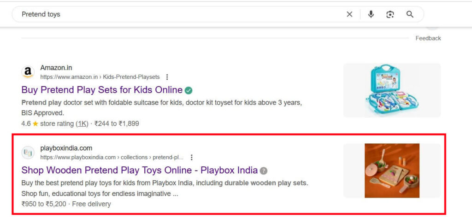Open three-dot menu for Amazon result
The height and width of the screenshot is (217, 472).
click(x=167, y=77)
